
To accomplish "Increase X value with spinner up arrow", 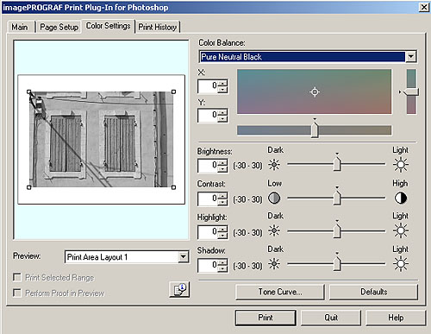I will 222,83.
